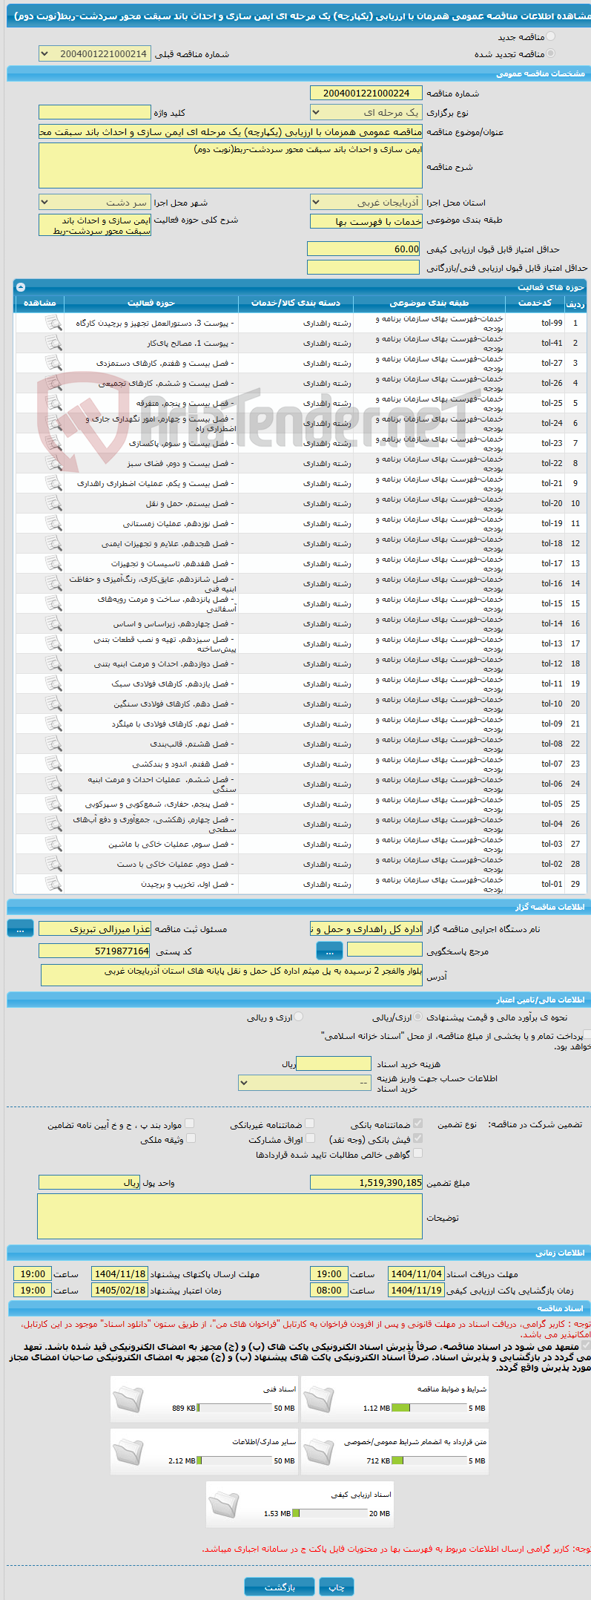This screenshot has width=591, height=1600.
Task: Toggle فیش بانکی (وجه نقد) checkbox
Action: 417,1138
